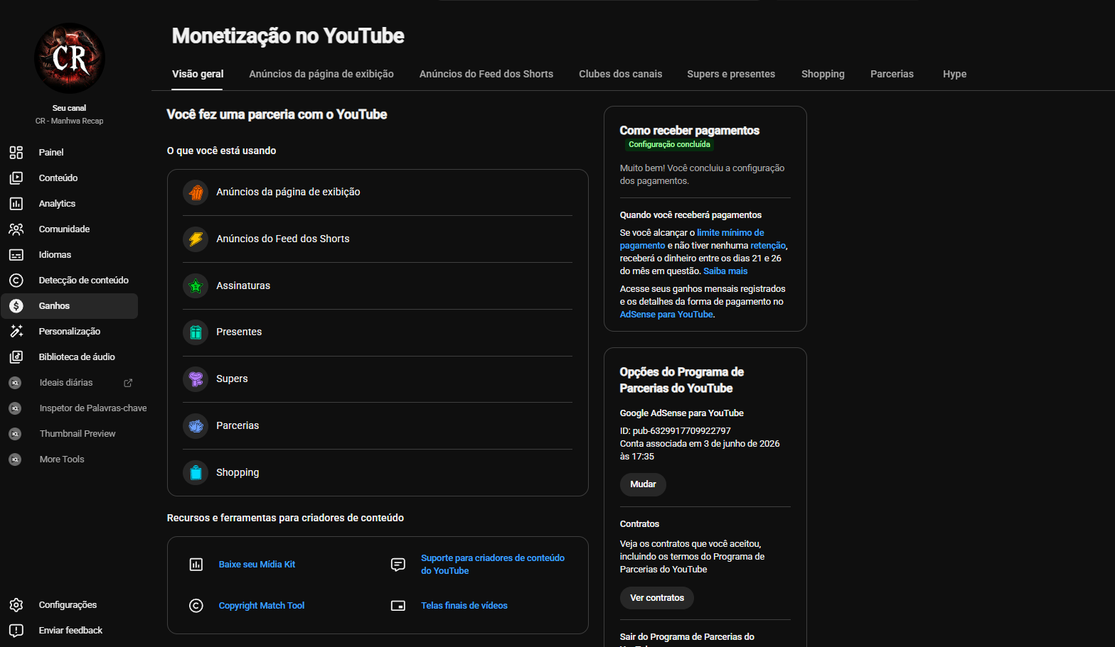
Task: Click the Configuração concluída status badge
Action: (x=669, y=145)
